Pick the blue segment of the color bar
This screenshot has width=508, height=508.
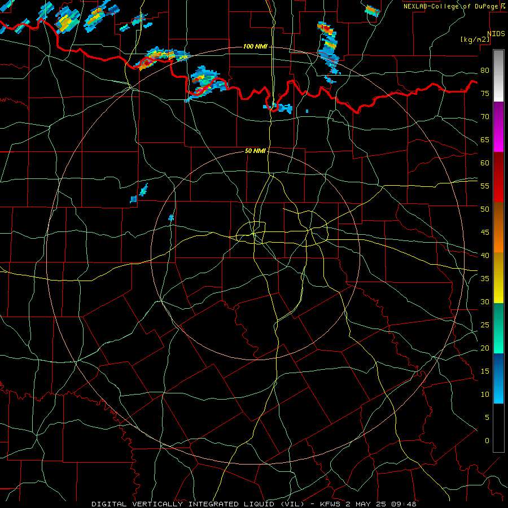click(x=498, y=378)
